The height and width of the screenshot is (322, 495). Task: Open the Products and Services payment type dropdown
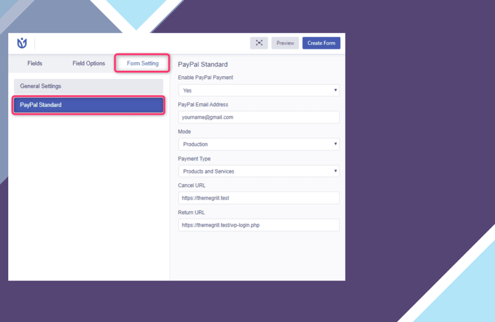pos(259,171)
